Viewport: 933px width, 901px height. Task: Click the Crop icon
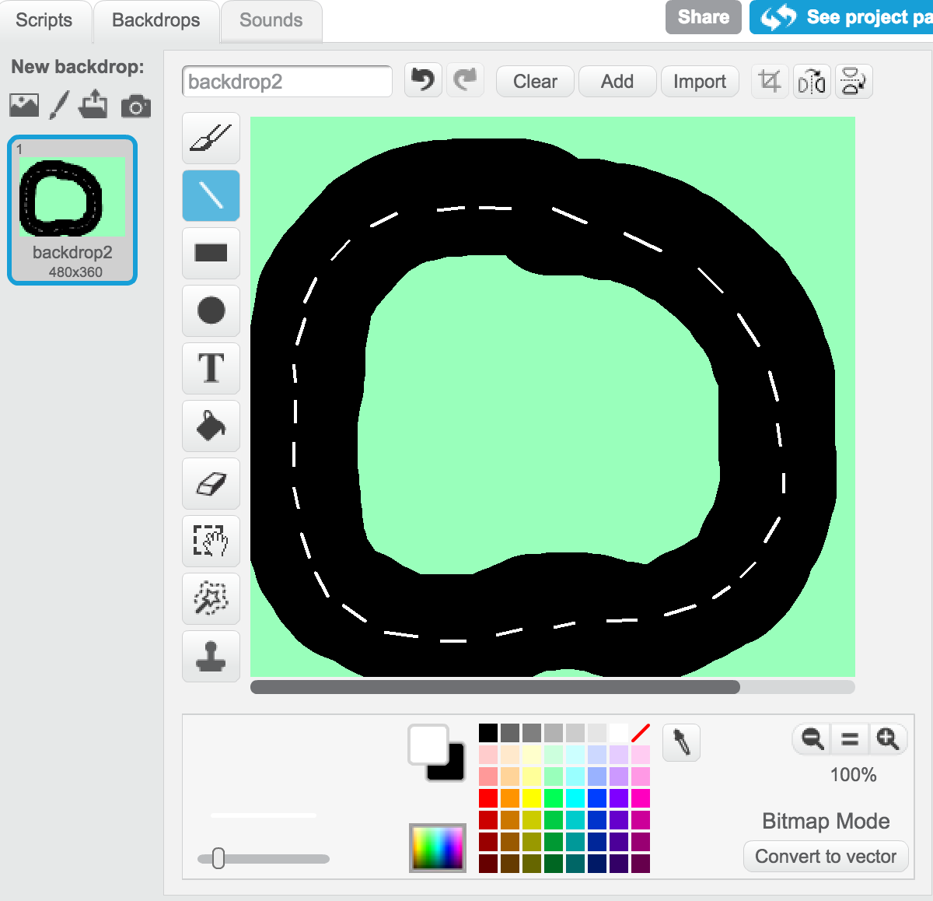(770, 81)
